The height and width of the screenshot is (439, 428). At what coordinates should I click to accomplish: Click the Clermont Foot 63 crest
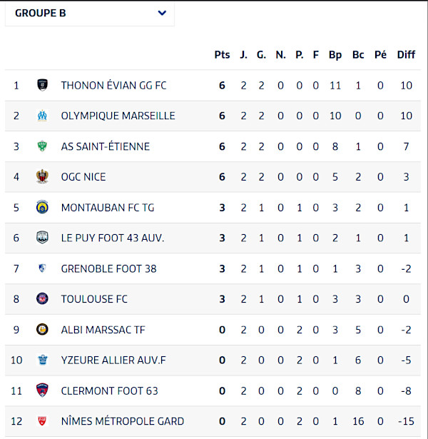point(42,390)
